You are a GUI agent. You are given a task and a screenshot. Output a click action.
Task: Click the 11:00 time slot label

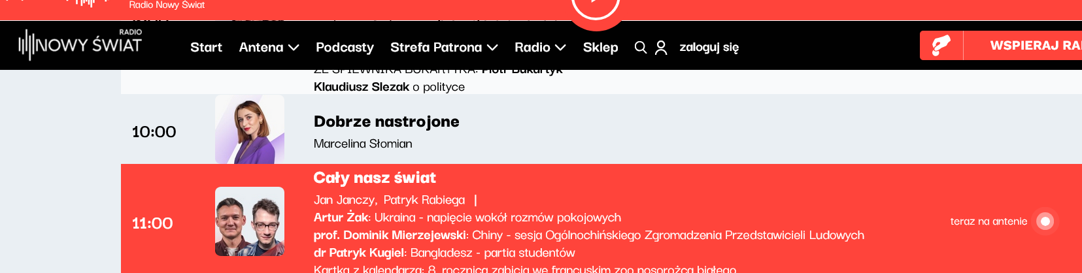(x=152, y=223)
